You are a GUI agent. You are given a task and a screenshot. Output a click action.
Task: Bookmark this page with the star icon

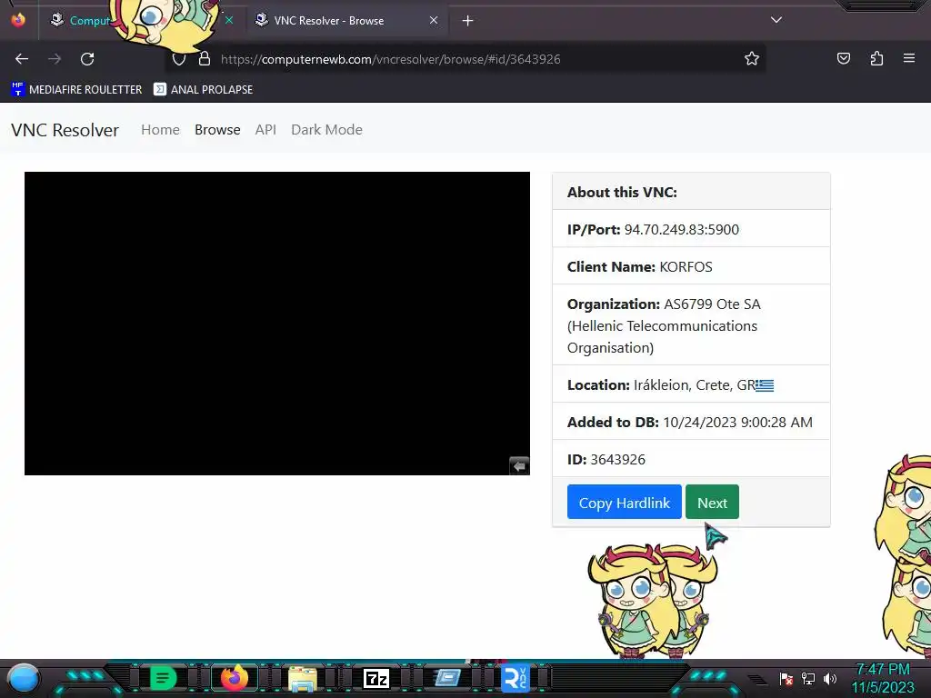coord(752,58)
